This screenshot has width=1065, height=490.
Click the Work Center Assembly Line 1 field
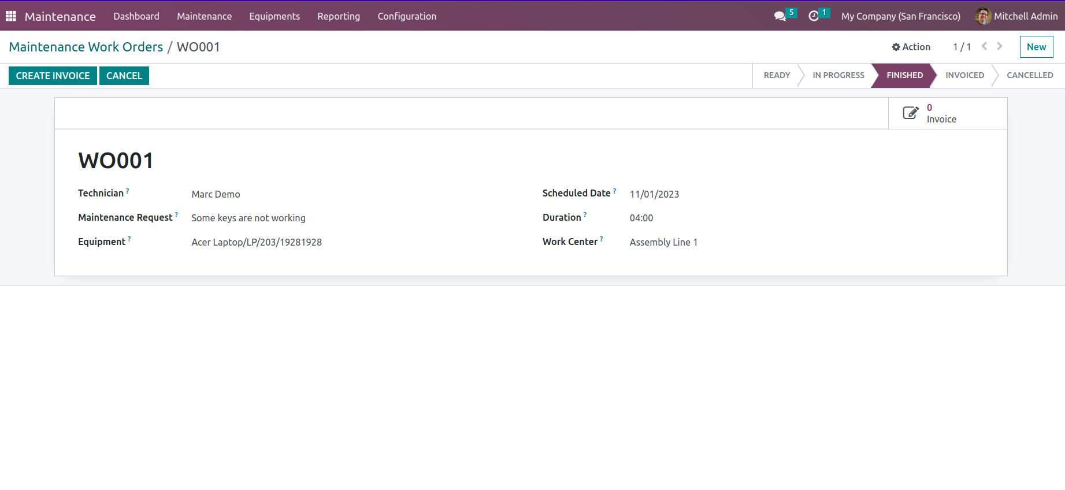pos(663,242)
